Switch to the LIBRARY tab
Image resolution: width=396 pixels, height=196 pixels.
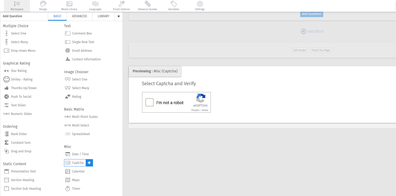(x=103, y=16)
